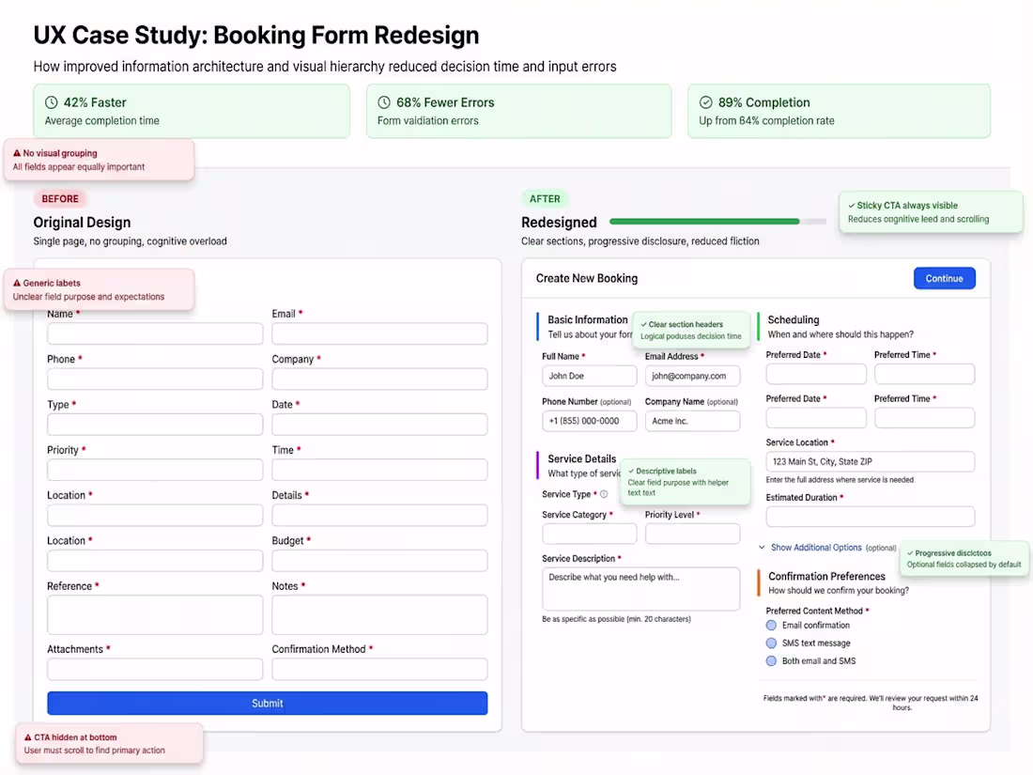Choose the SMS text message option
This screenshot has height=775, width=1033.
(x=771, y=643)
